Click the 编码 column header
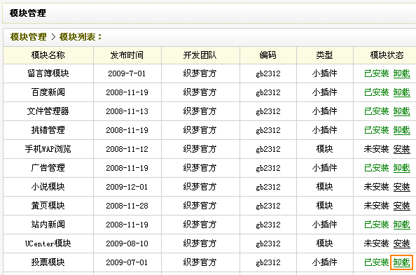This screenshot has width=416, height=275. tap(268, 55)
